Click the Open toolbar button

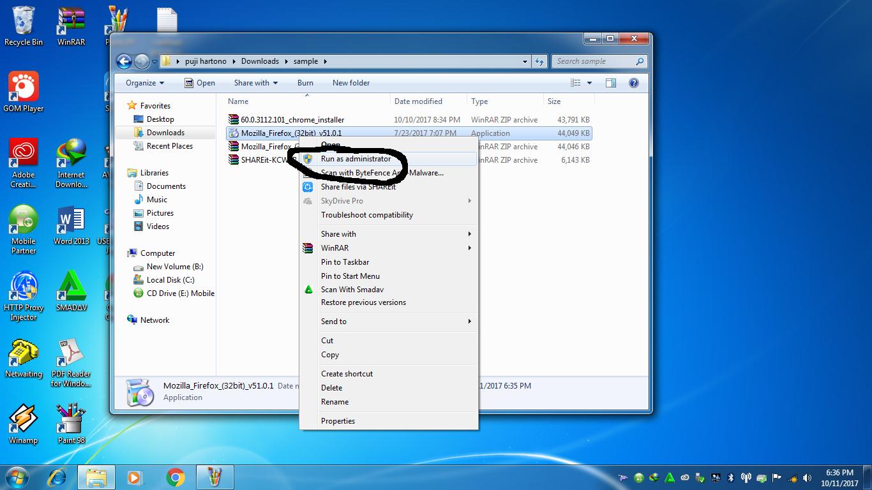[x=200, y=83]
